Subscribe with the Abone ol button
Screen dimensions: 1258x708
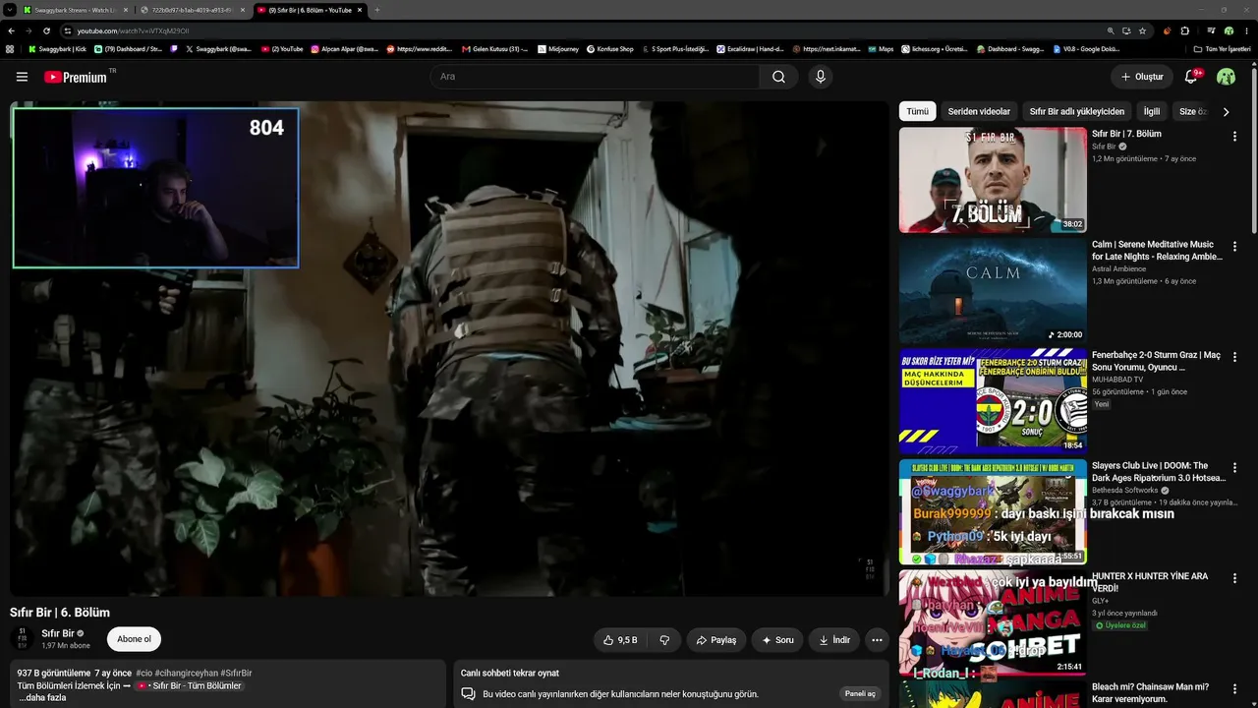(134, 639)
